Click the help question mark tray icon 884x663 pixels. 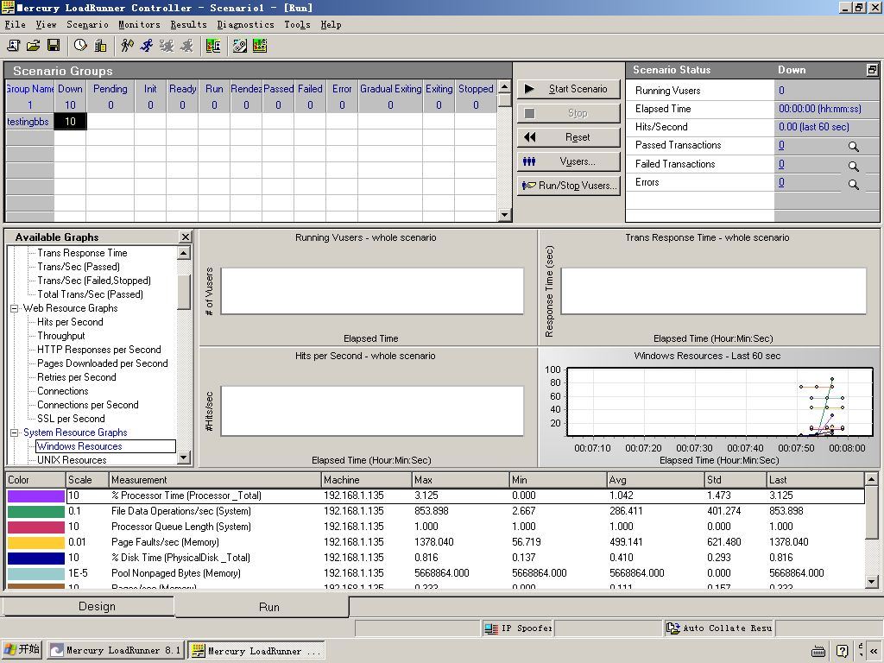[x=842, y=651]
